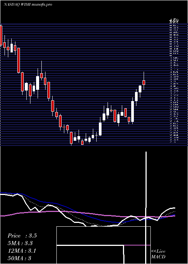Click the '50MA : 3' label
Image resolution: width=188 pixels, height=264 pixels.
[x=19, y=258]
